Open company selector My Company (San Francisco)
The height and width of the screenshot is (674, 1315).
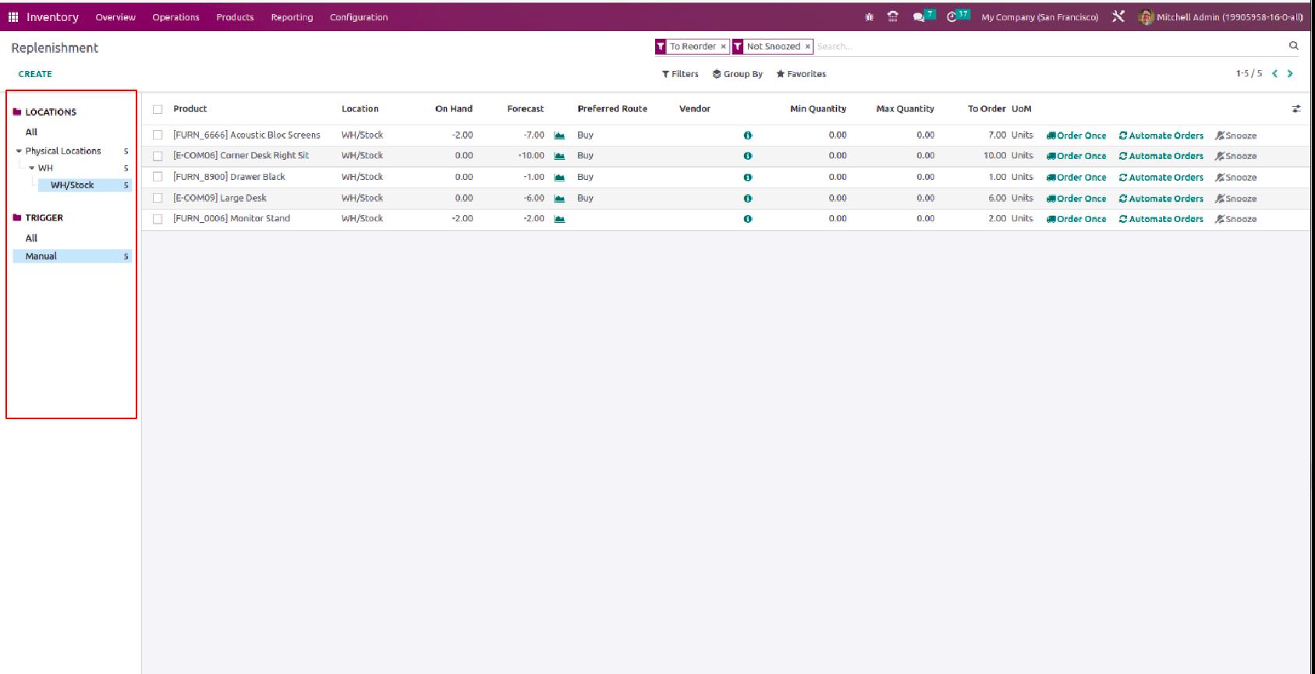(x=1040, y=17)
